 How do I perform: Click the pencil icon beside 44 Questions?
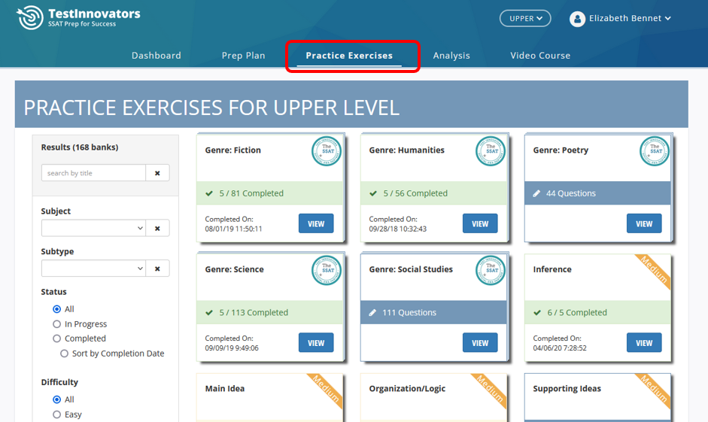coord(536,193)
